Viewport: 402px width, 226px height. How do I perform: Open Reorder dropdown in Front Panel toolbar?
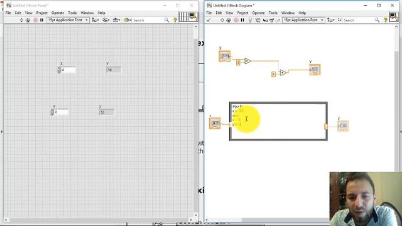pyautogui.click(x=128, y=20)
